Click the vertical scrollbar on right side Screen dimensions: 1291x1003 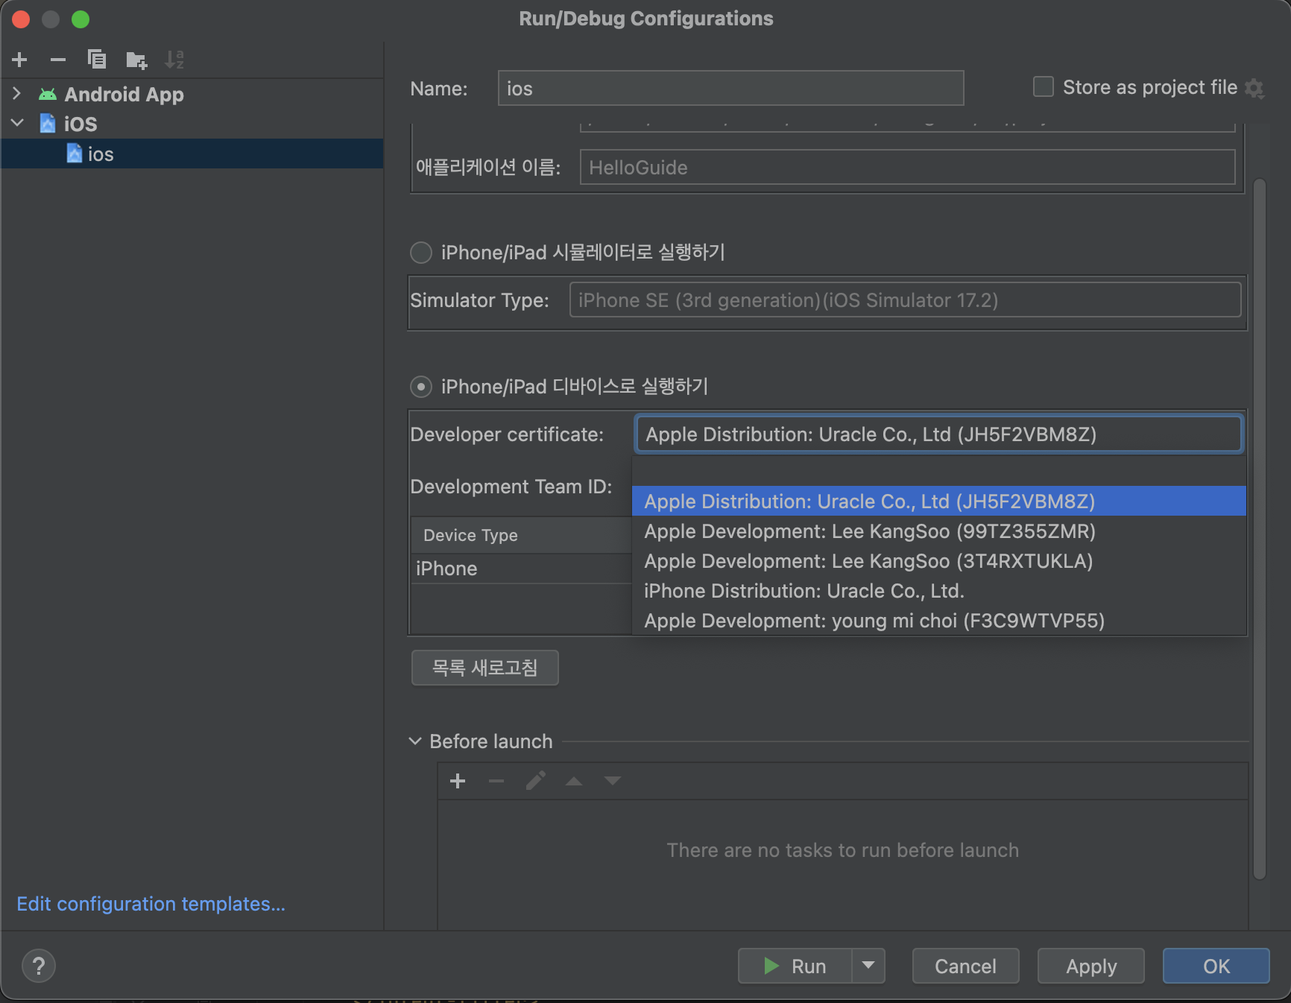(1260, 522)
